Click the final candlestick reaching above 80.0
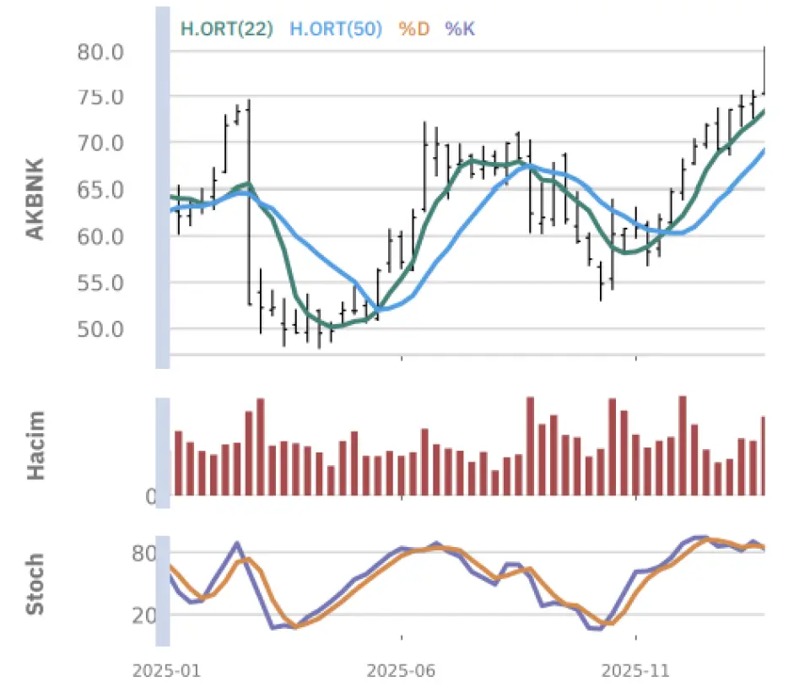This screenshot has height=693, width=810. [764, 72]
